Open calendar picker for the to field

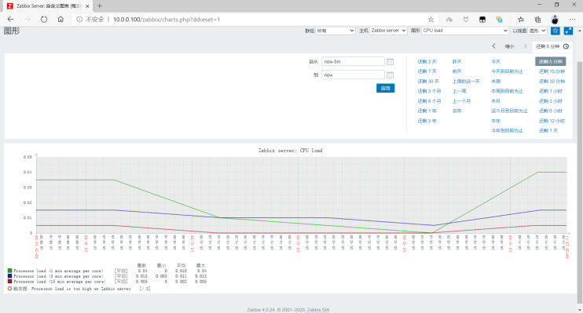(390, 75)
